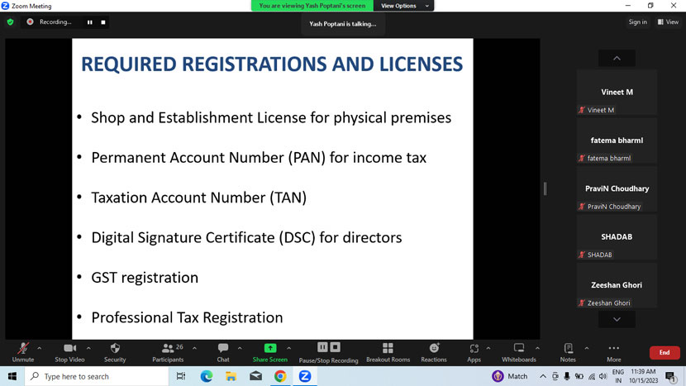
Task: Pause recording from top recording indicator
Action: (90, 22)
